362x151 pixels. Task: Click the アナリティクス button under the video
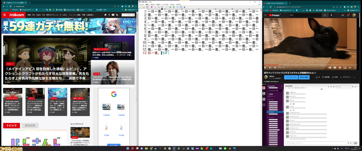[x=291, y=77]
